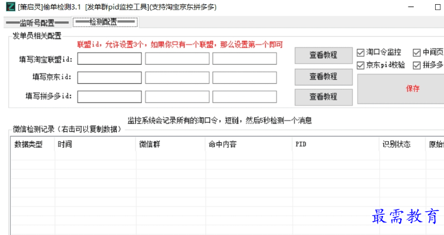The image size is (444, 235).
Task: Click the 时间 column header
Action: point(95,144)
